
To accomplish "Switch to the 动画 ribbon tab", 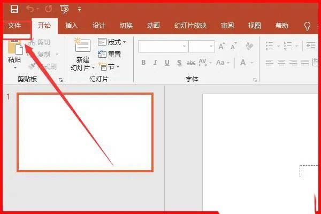I will click(154, 26).
